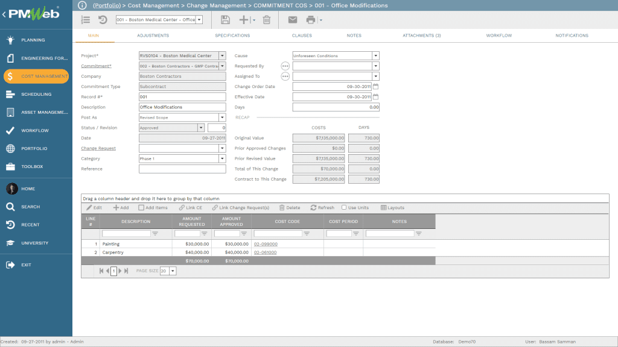Screen dimensions: 618x347
Task: Add a new record with the plus icon
Action: click(244, 19)
